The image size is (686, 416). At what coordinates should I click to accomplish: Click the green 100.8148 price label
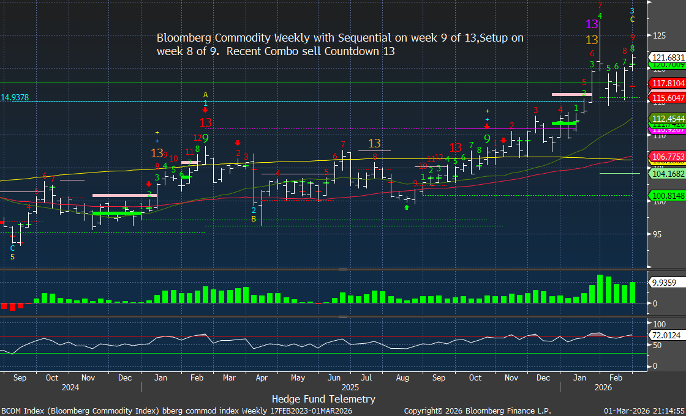(668, 196)
